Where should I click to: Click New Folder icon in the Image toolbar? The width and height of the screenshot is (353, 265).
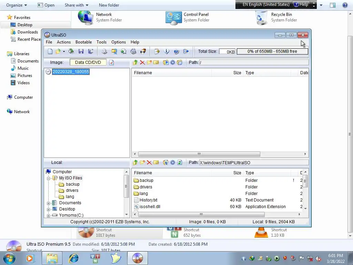(x=149, y=62)
